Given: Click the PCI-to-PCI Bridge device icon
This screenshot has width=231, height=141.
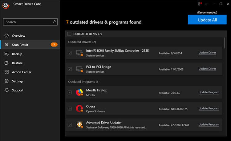Looking at the screenshot, I should [x=79, y=69].
